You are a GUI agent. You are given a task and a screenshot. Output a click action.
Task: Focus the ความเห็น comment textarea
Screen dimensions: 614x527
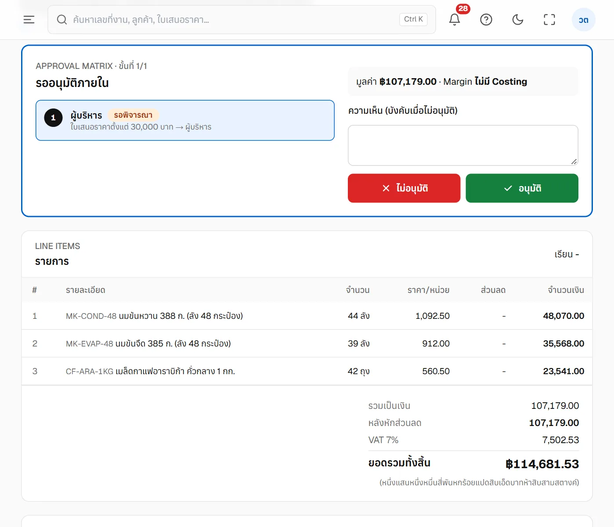click(x=463, y=145)
